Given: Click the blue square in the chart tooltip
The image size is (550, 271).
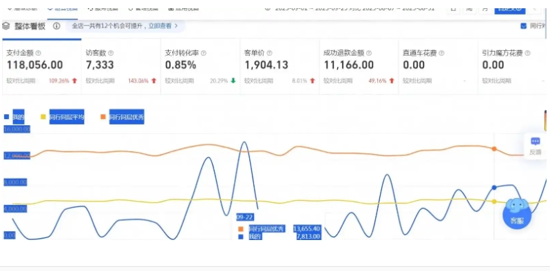Looking at the screenshot, I should 241,237.
